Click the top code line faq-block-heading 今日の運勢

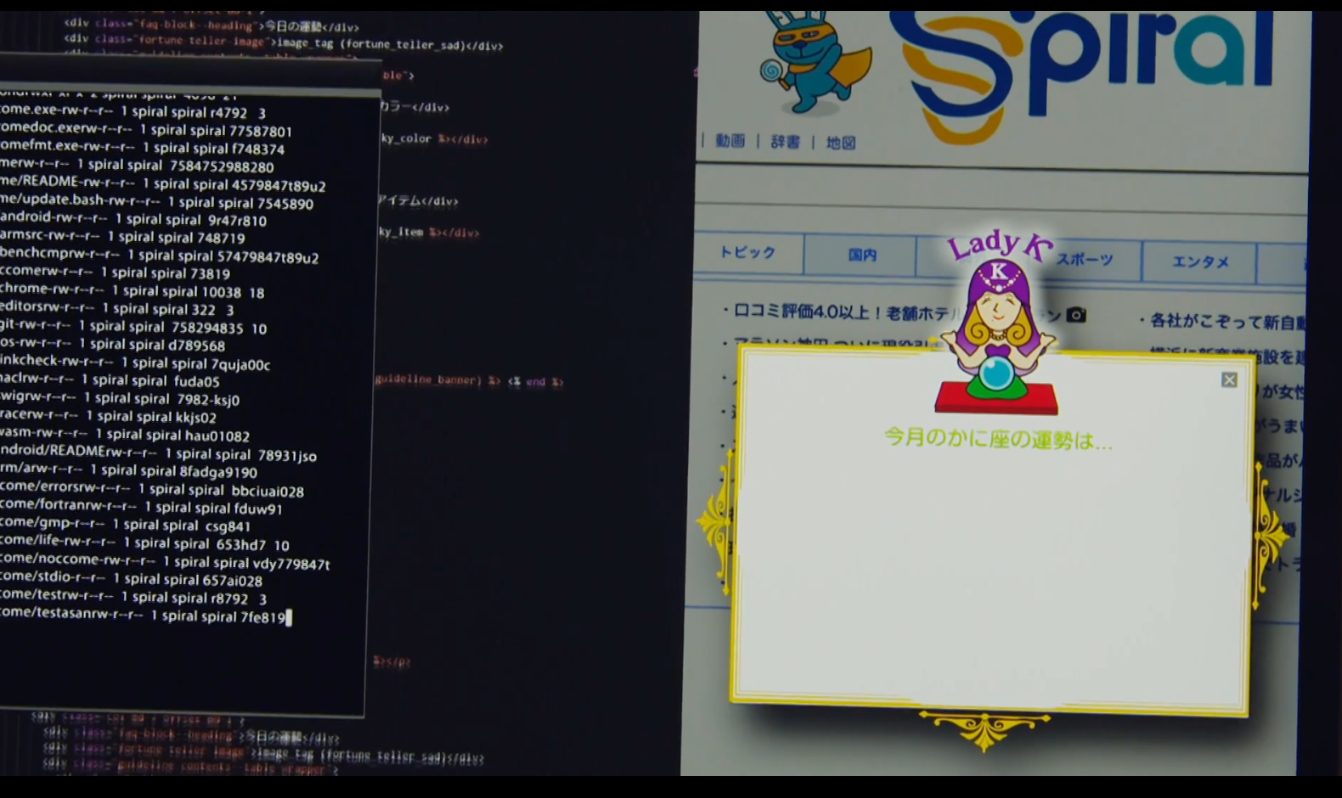(x=211, y=25)
